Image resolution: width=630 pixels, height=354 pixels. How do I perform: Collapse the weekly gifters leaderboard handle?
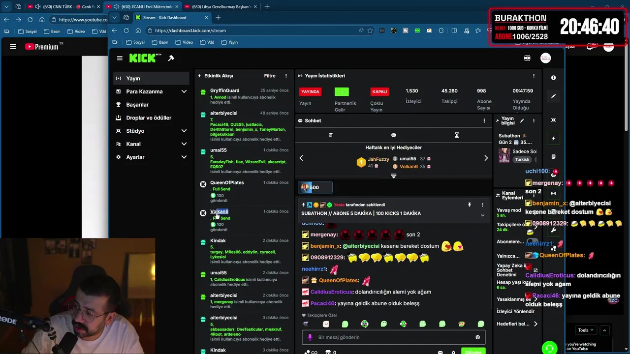pos(394,176)
